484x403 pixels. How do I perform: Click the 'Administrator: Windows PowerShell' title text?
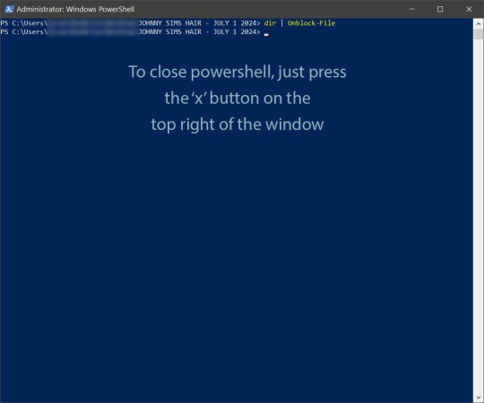point(75,9)
